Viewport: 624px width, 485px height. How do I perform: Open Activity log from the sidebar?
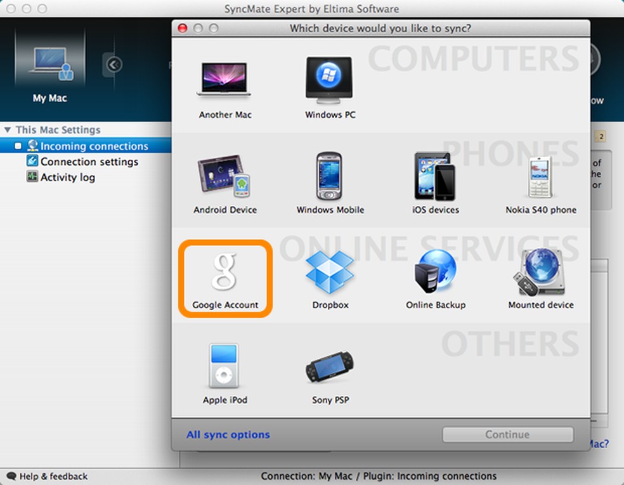[x=67, y=177]
